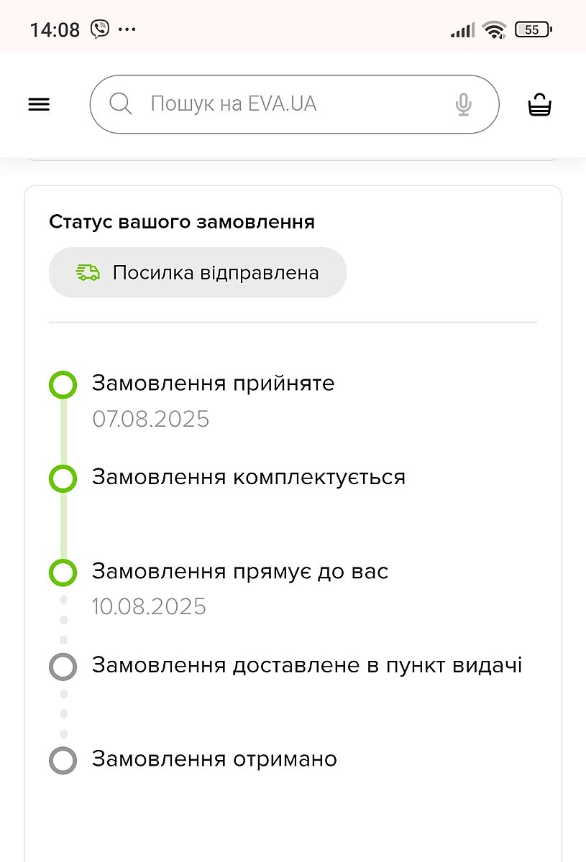The width and height of the screenshot is (586, 862).
Task: Open the shopping basket
Action: [539, 105]
